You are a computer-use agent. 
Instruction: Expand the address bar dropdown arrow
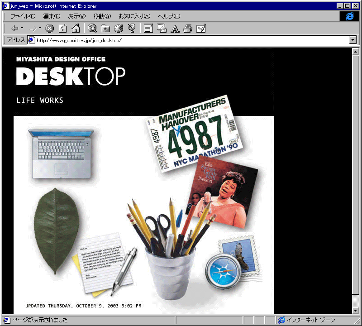(x=353, y=40)
